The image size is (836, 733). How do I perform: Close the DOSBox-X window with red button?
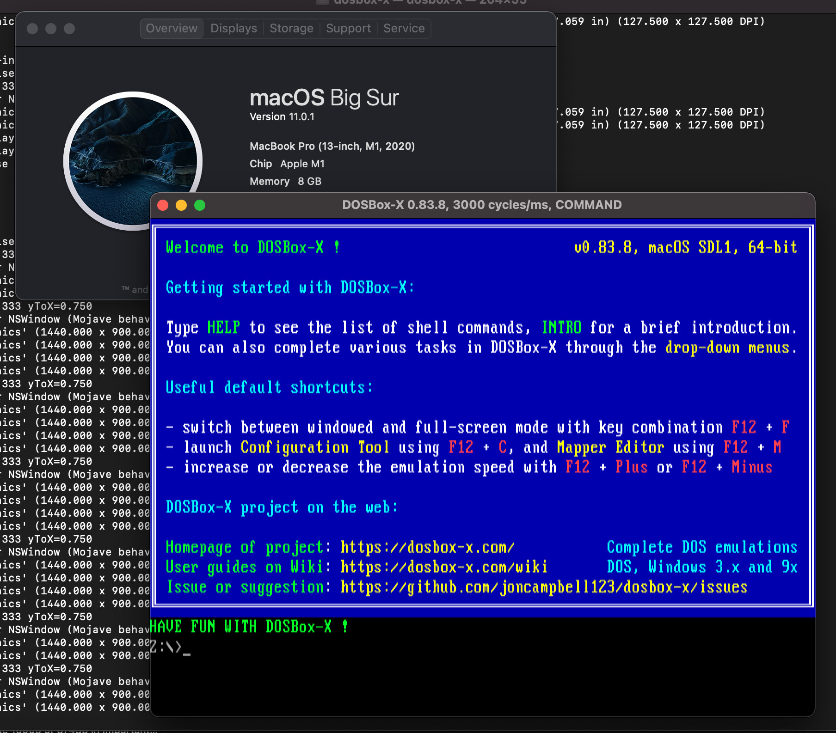pyautogui.click(x=163, y=205)
